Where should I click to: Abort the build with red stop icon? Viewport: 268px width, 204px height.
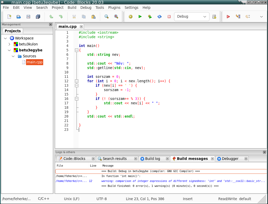tap(169, 17)
